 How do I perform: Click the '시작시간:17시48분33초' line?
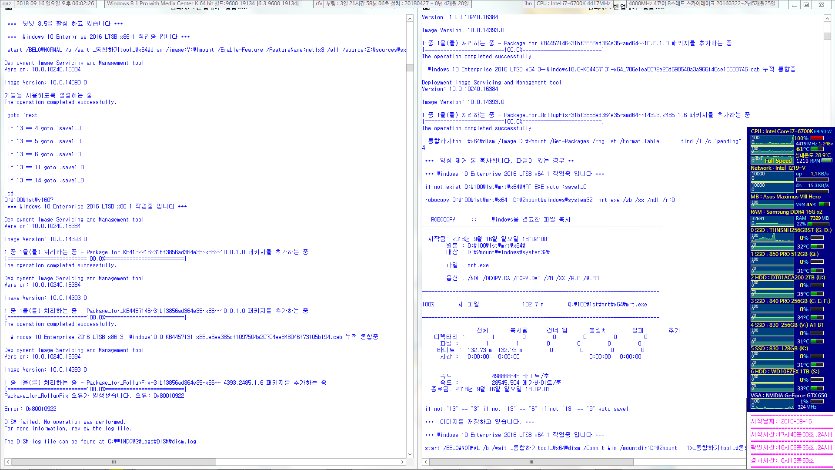pyautogui.click(x=791, y=434)
